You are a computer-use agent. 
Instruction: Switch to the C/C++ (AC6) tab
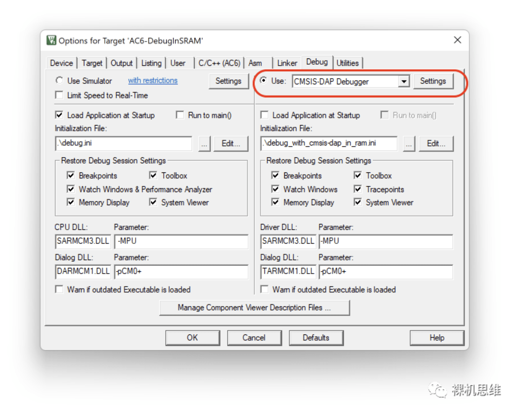220,63
